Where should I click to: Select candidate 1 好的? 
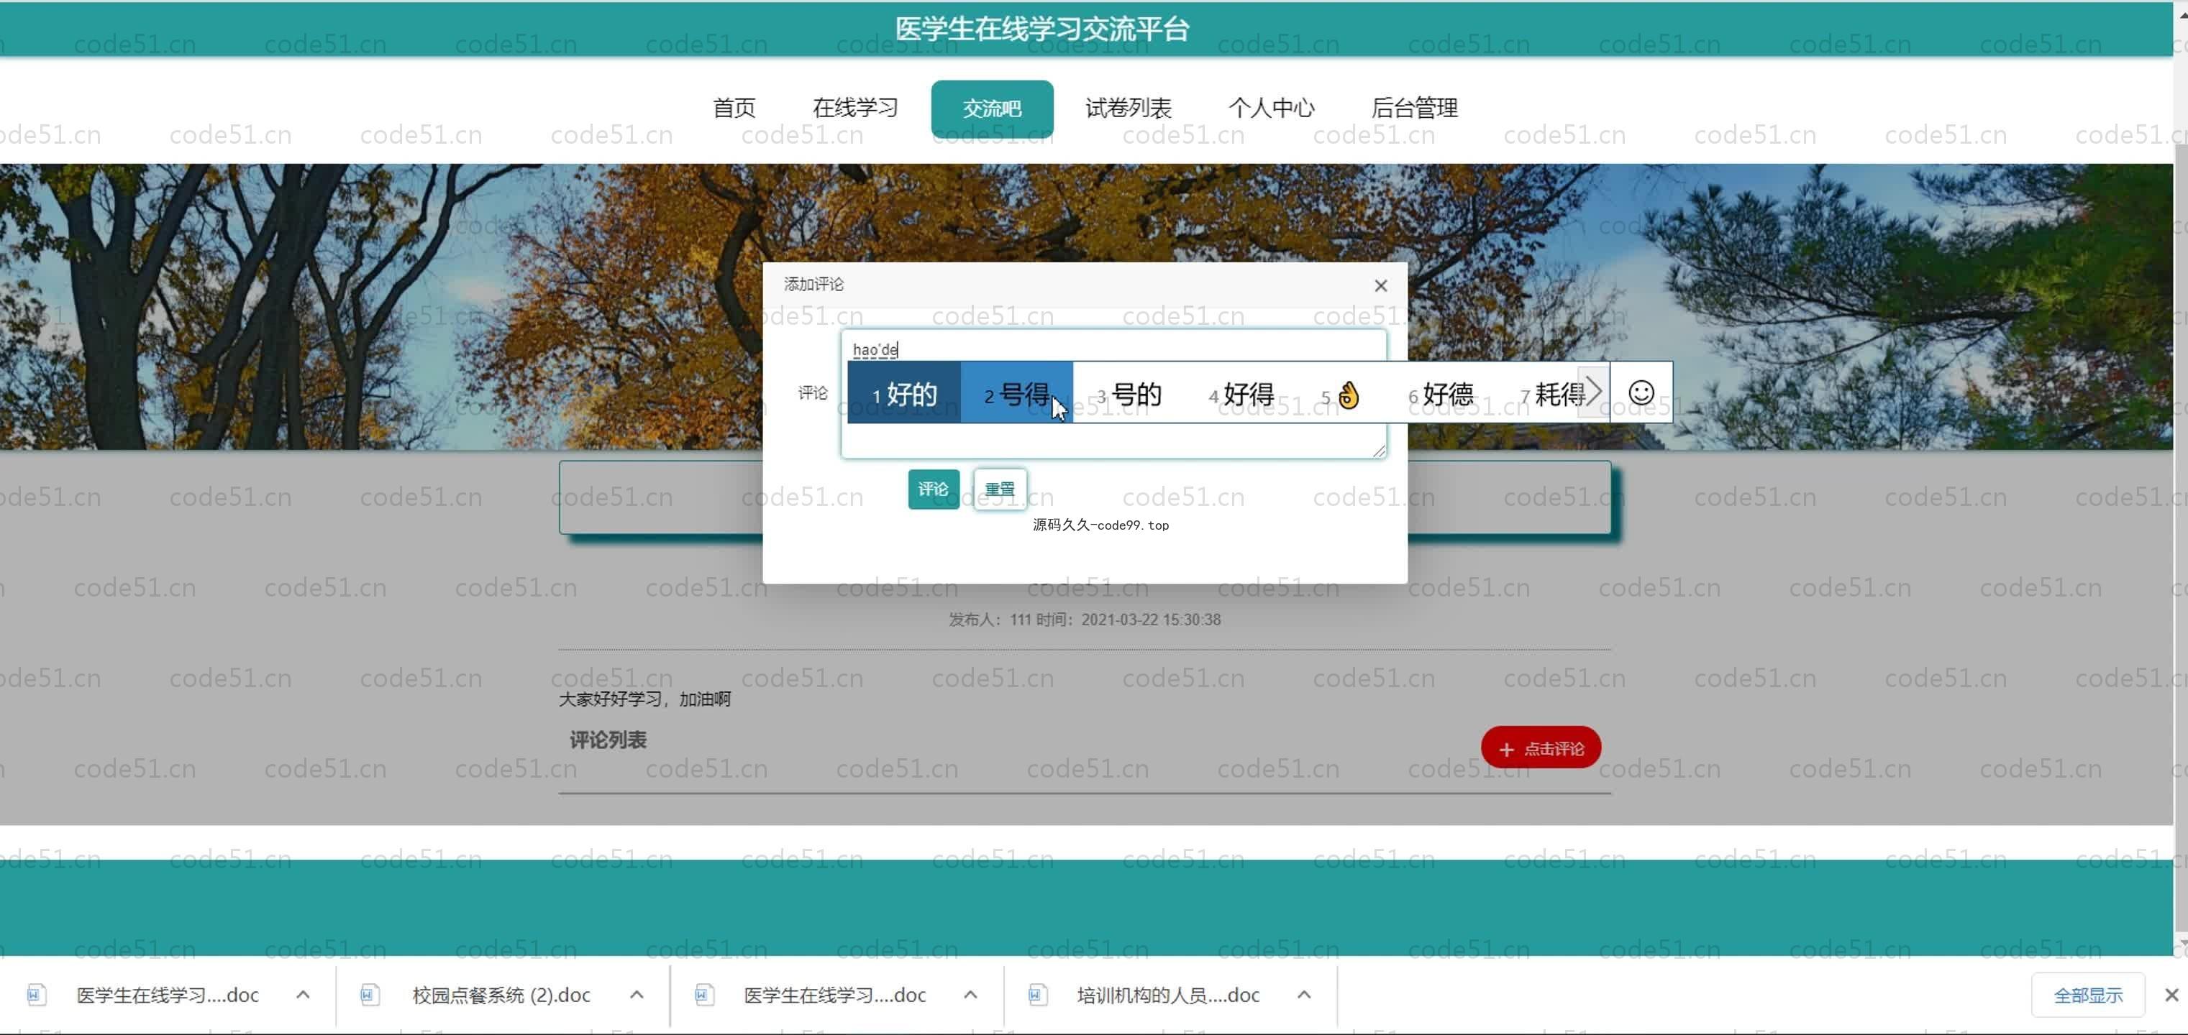click(905, 393)
